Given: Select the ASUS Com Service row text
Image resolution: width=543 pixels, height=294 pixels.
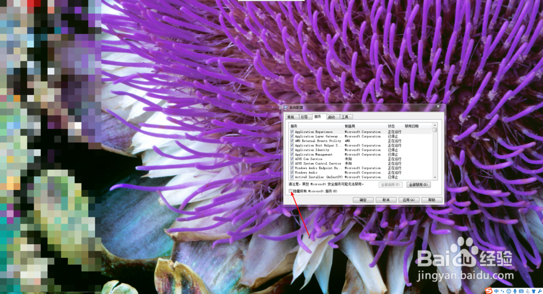Looking at the screenshot, I should click(x=308, y=159).
